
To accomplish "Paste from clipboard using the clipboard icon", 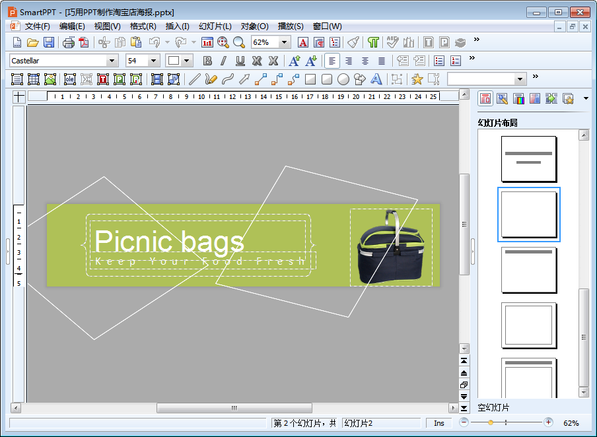I will 136,42.
